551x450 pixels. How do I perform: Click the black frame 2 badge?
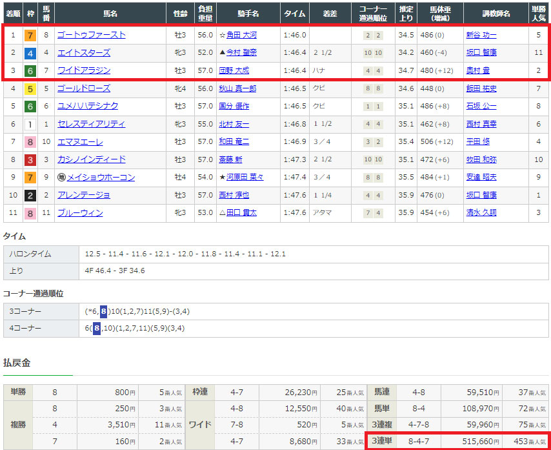[x=29, y=195]
